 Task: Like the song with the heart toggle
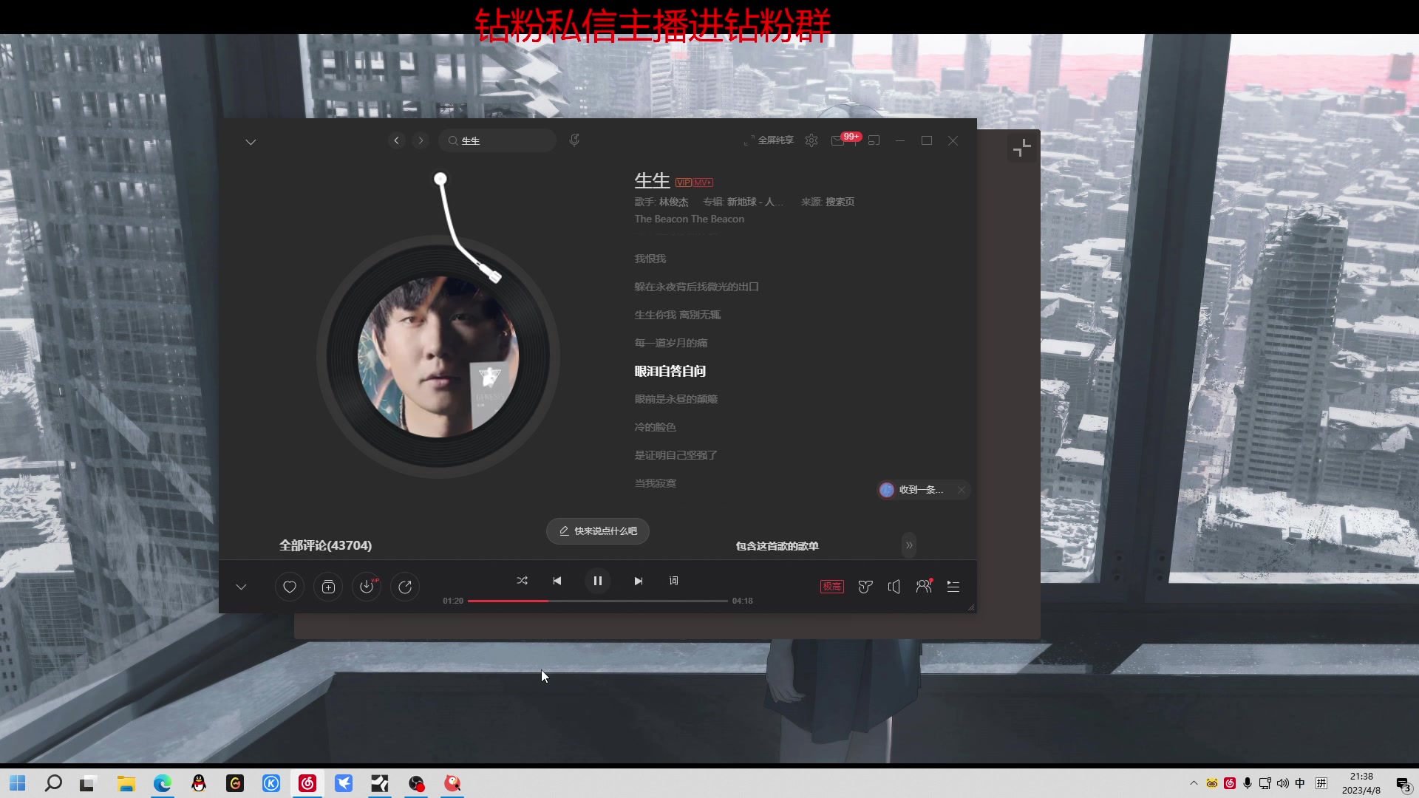tap(289, 587)
